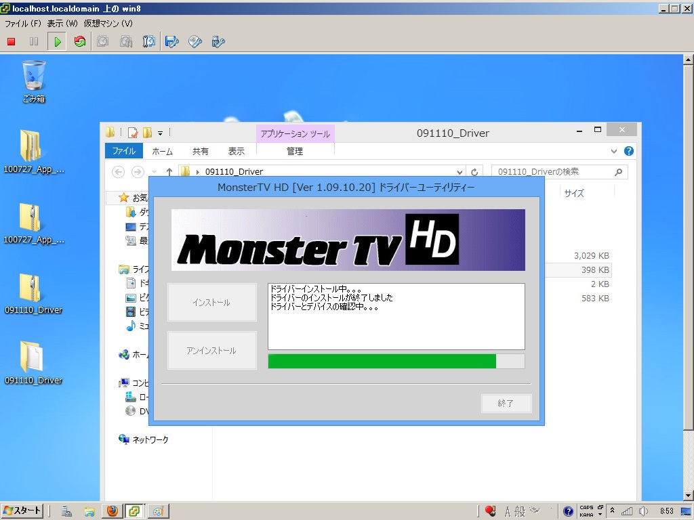Connect floppy device icon in VM toolbar
Screen dimensions: 694x520
click(171, 41)
